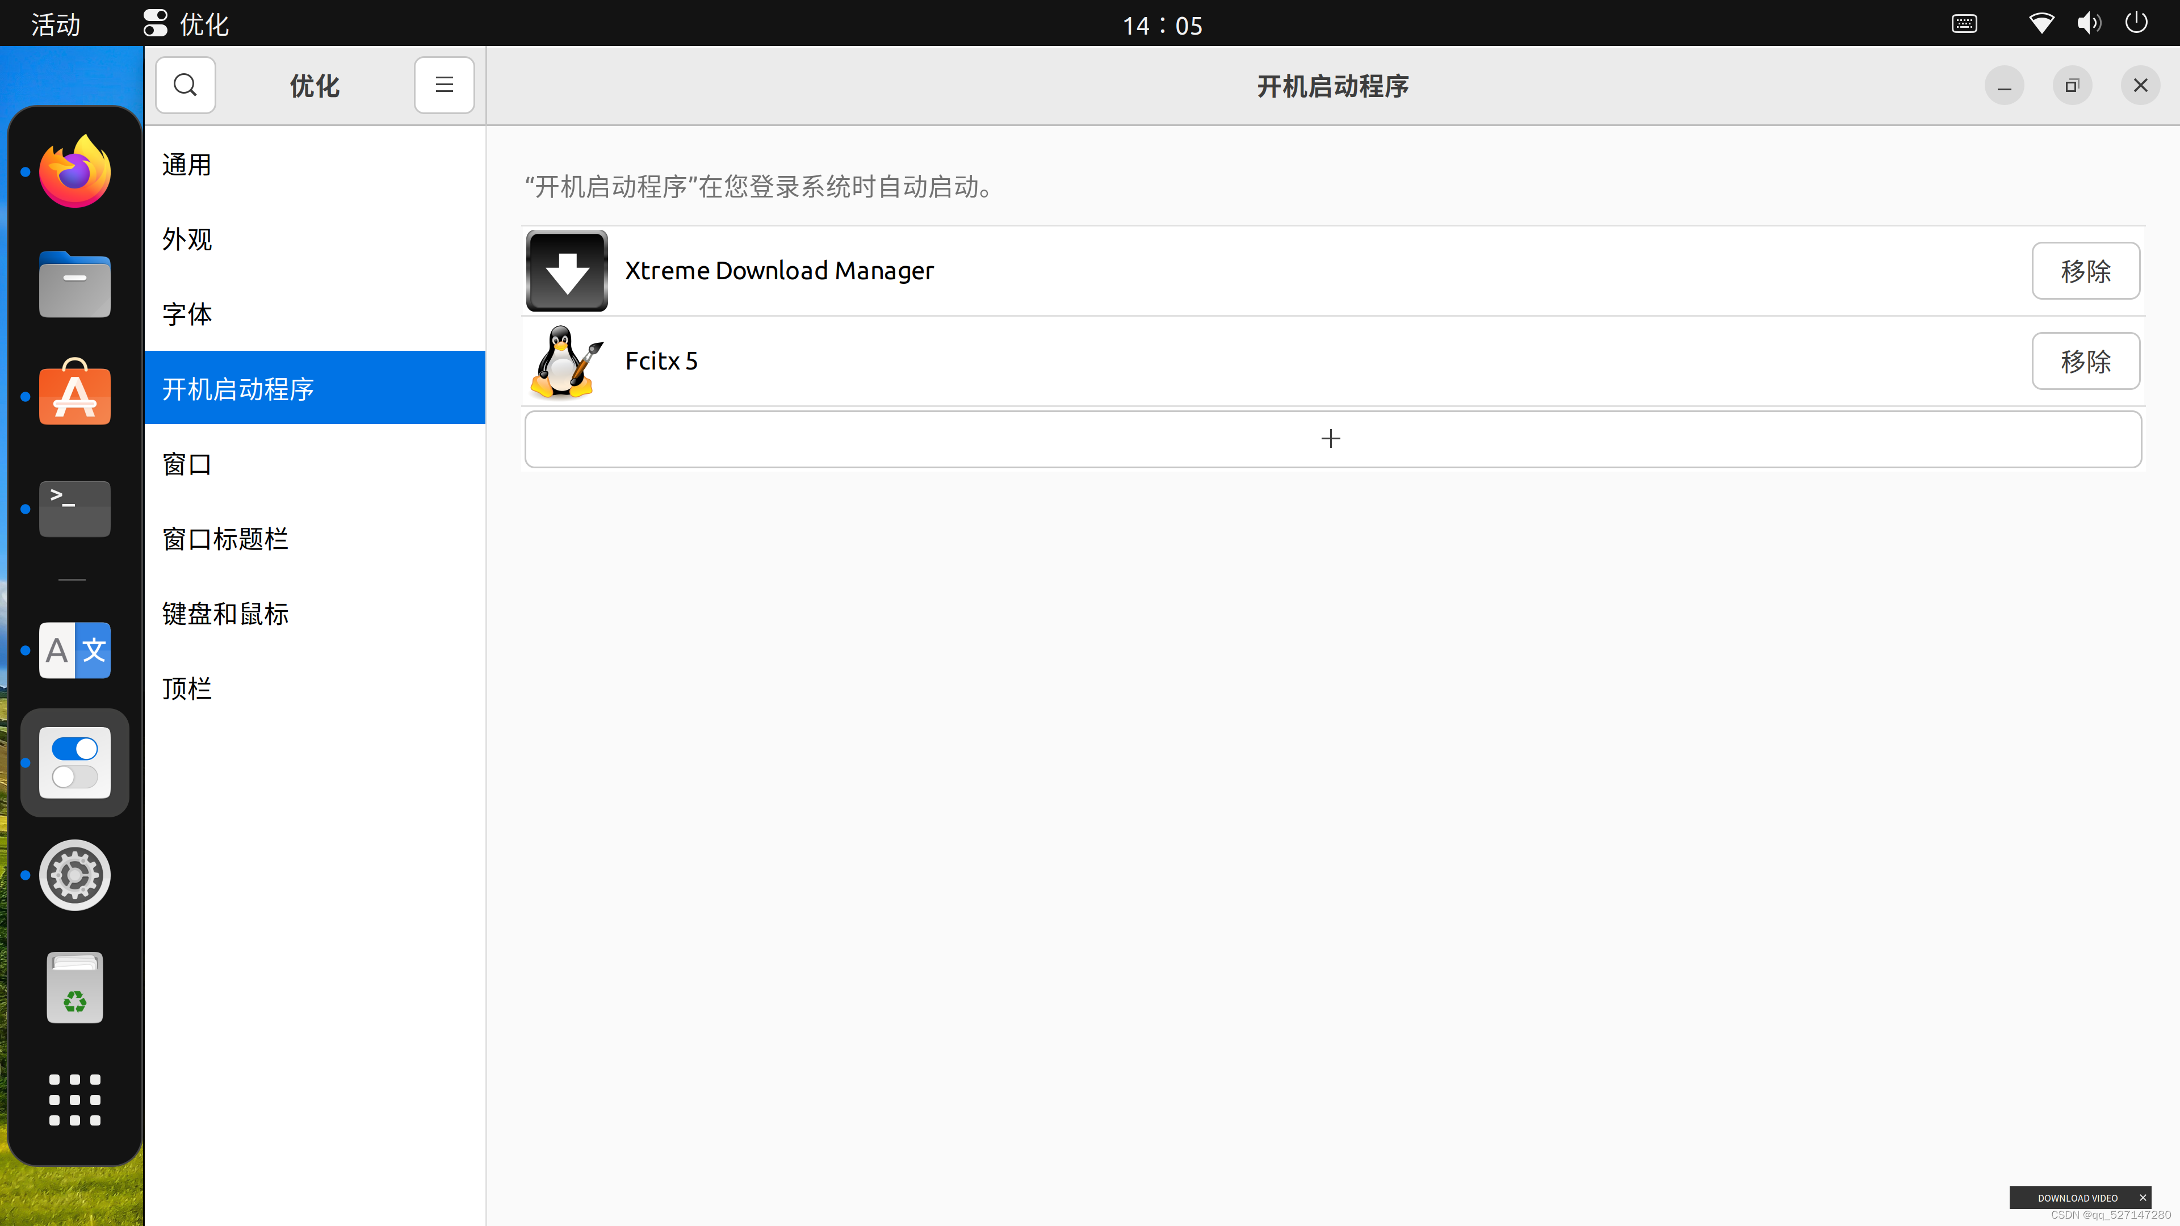This screenshot has height=1226, width=2180.
Task: Remove Xtreme Download Manager from startup
Action: coord(2085,271)
